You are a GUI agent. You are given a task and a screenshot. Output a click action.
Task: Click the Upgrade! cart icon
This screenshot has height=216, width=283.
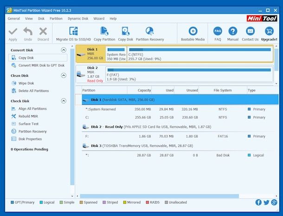(269, 31)
